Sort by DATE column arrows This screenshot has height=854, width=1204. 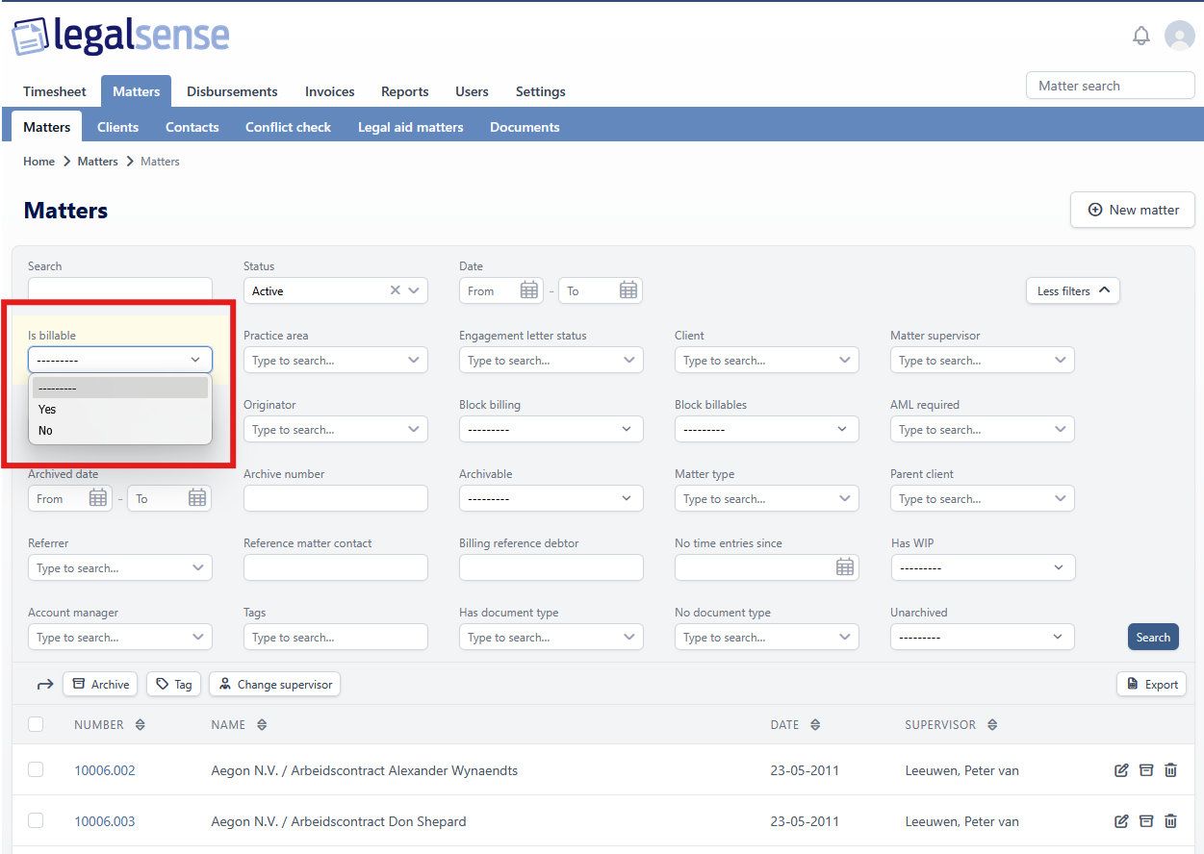pos(814,725)
